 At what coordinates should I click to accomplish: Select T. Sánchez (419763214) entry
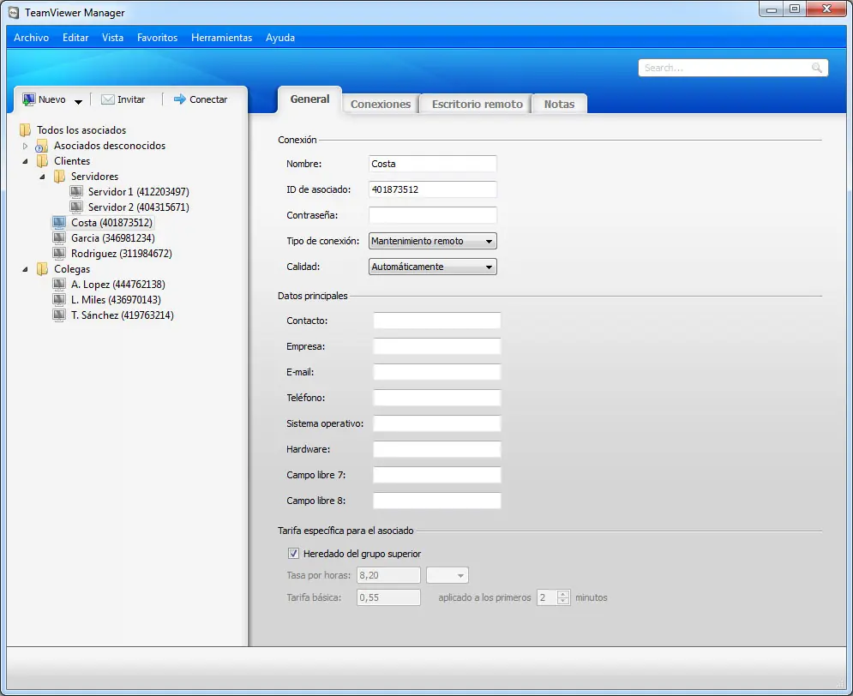coord(123,315)
